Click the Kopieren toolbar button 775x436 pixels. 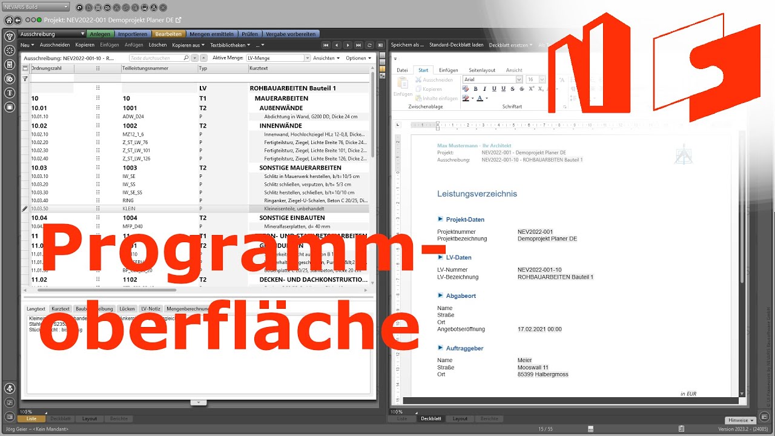[x=85, y=45]
